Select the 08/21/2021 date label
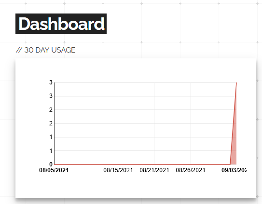The width and height of the screenshot is (262, 204). pyautogui.click(x=154, y=170)
